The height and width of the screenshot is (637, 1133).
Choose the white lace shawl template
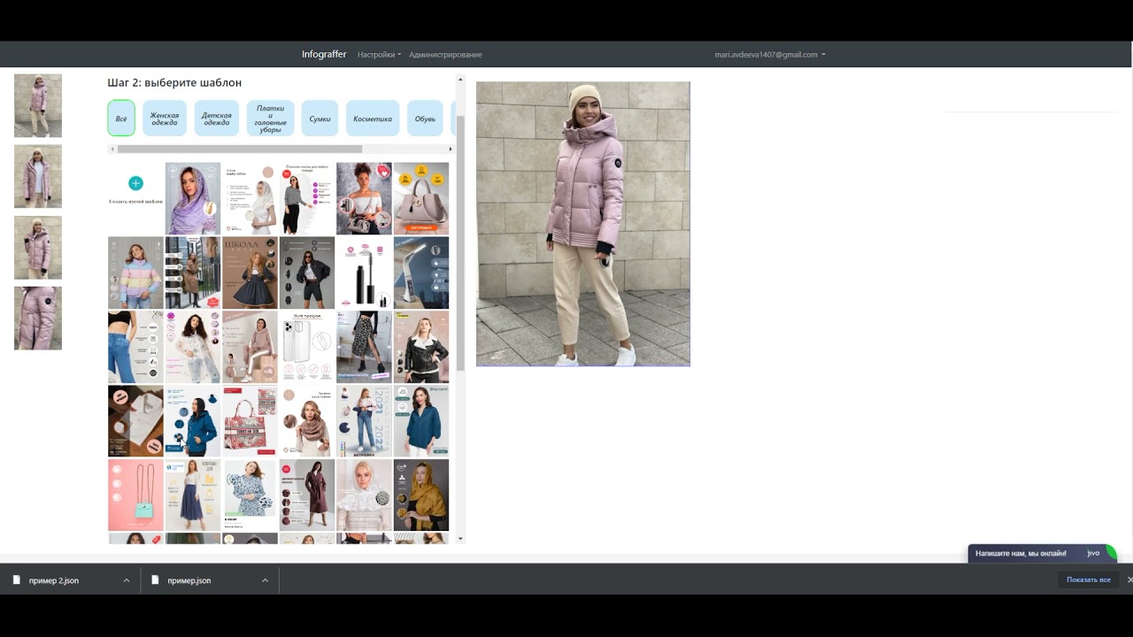364,495
